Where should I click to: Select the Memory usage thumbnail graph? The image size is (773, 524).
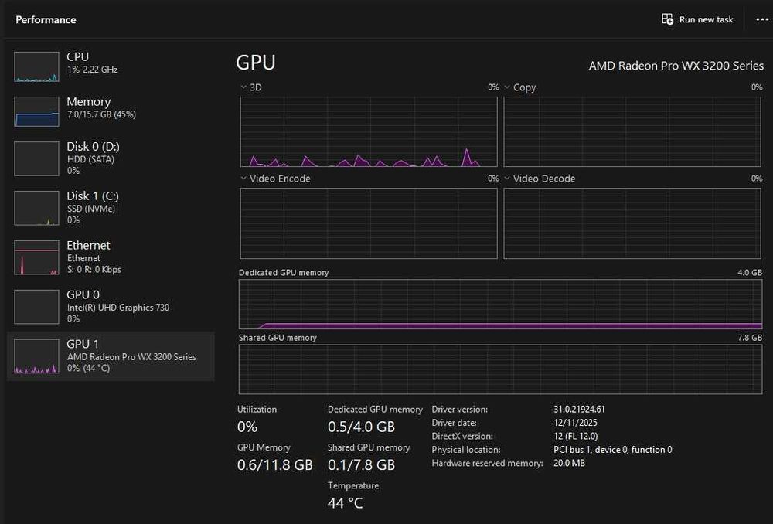36,111
